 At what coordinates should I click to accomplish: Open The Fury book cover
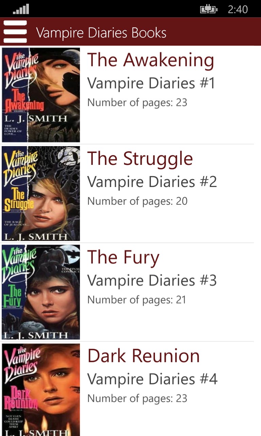tap(41, 292)
